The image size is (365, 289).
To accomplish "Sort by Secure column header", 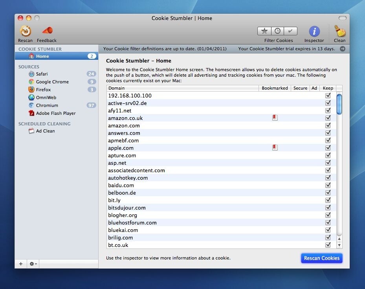I will click(300, 88).
